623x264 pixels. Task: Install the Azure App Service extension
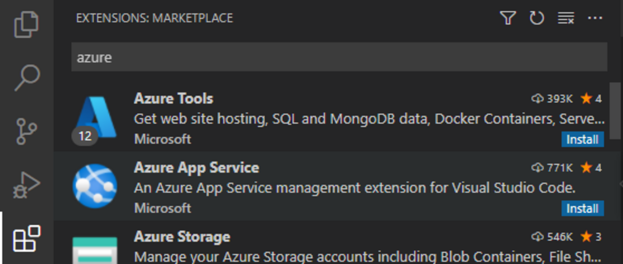582,209
